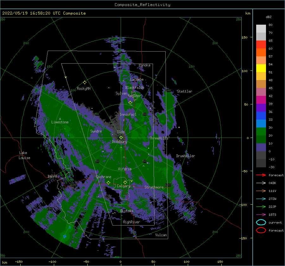Click the Drumheller city label

coord(186,156)
